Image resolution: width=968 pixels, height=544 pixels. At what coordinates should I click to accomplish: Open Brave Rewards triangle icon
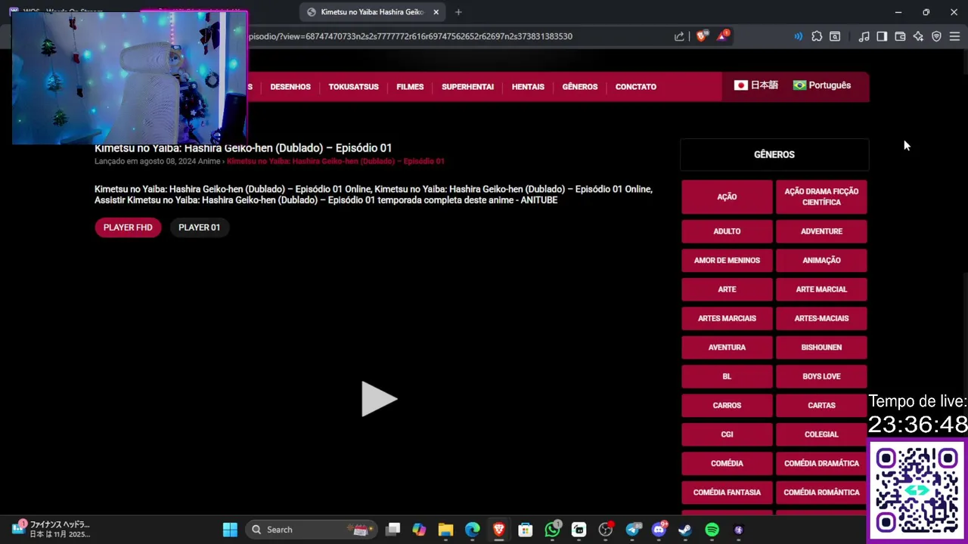tap(722, 36)
